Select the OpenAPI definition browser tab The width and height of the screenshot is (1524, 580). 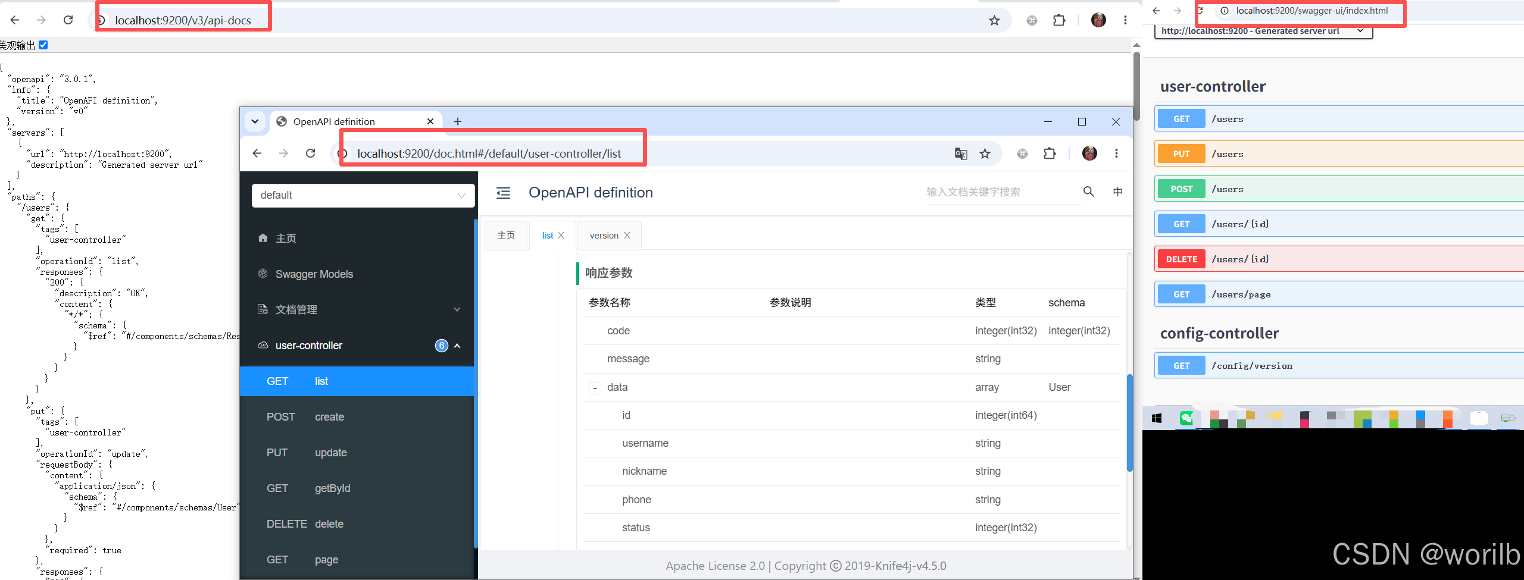click(357, 121)
